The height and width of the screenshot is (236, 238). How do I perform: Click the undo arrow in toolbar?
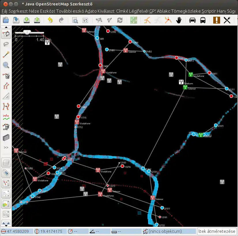pyautogui.click(x=50, y=20)
